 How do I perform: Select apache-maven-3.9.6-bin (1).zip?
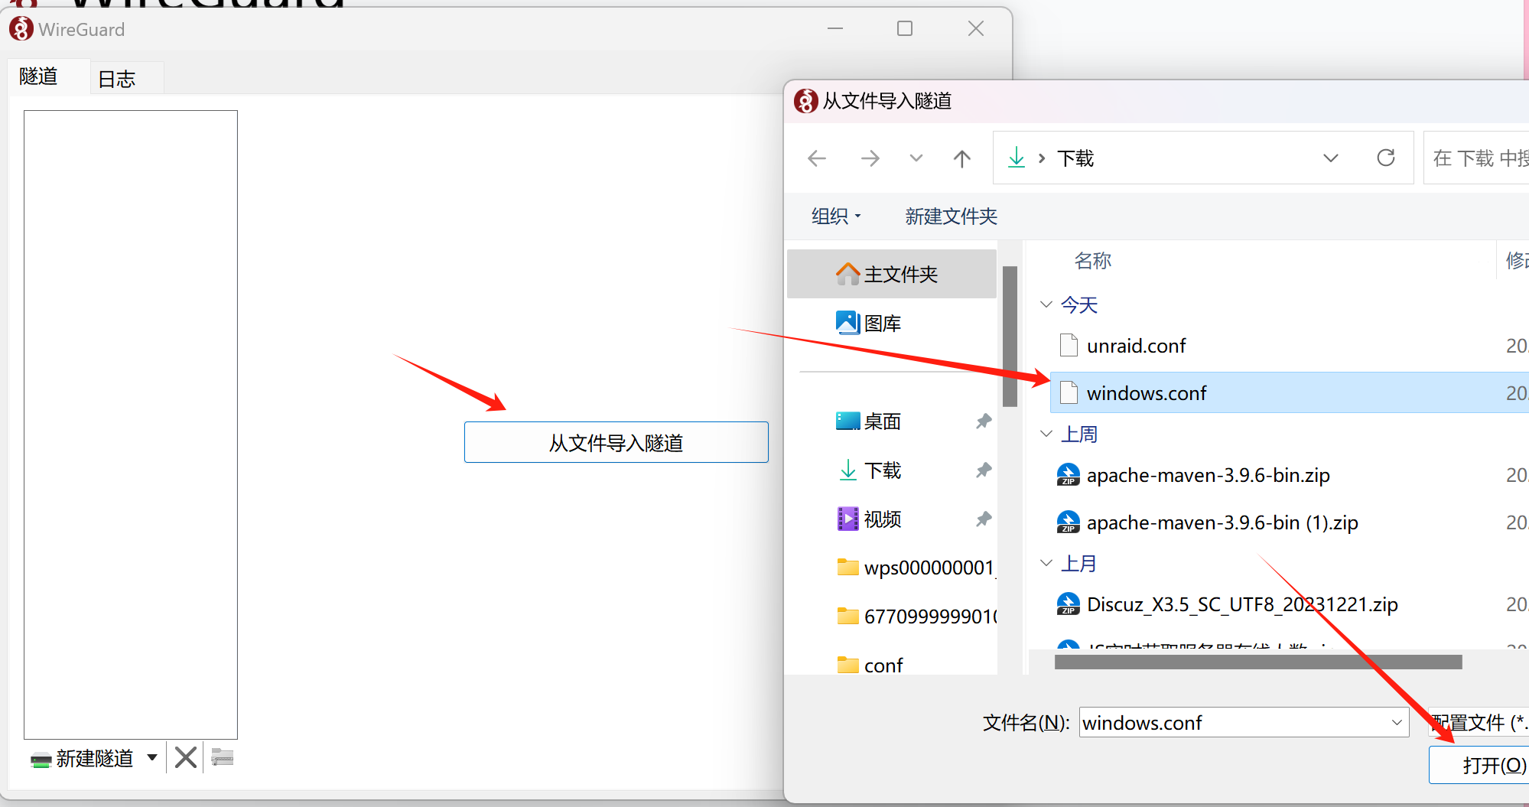[x=1290, y=522]
